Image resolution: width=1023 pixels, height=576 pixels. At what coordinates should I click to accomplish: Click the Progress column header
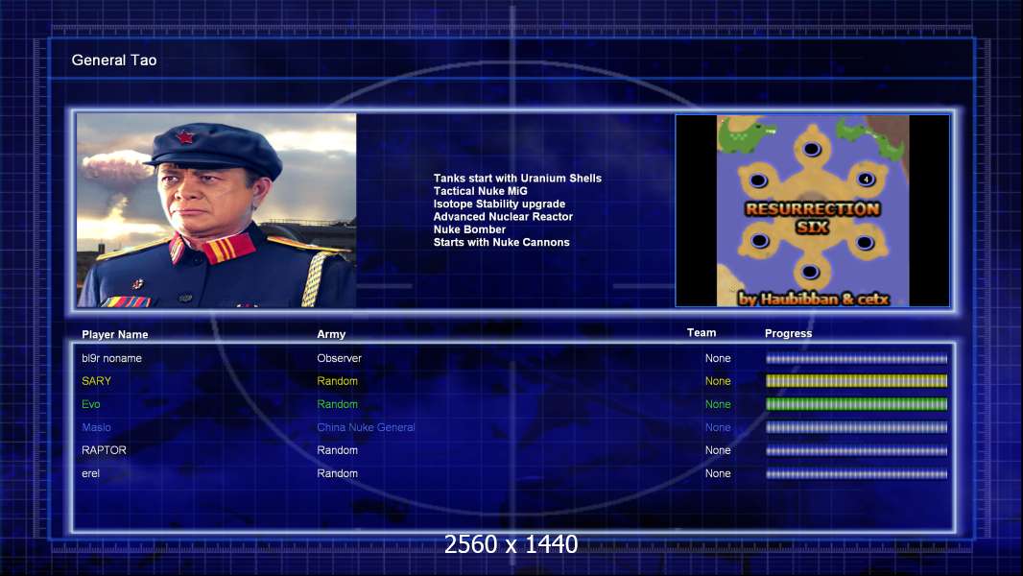[x=788, y=333]
